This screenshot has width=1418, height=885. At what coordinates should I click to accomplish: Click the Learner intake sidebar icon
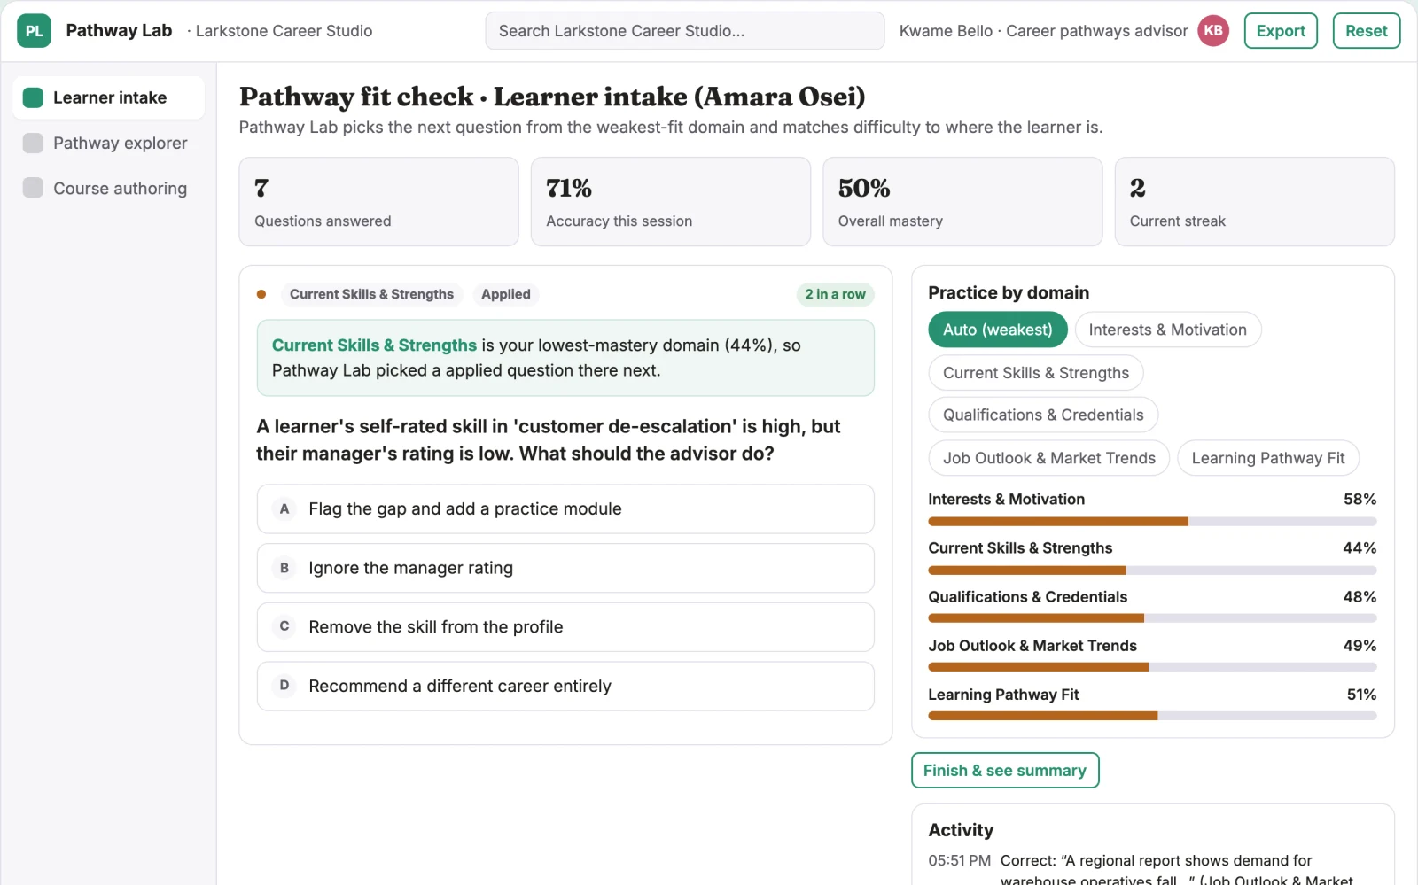tap(33, 97)
